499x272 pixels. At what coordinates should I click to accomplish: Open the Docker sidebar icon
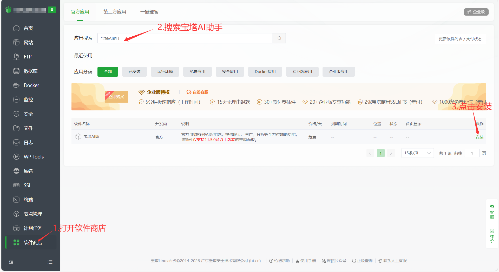point(16,85)
